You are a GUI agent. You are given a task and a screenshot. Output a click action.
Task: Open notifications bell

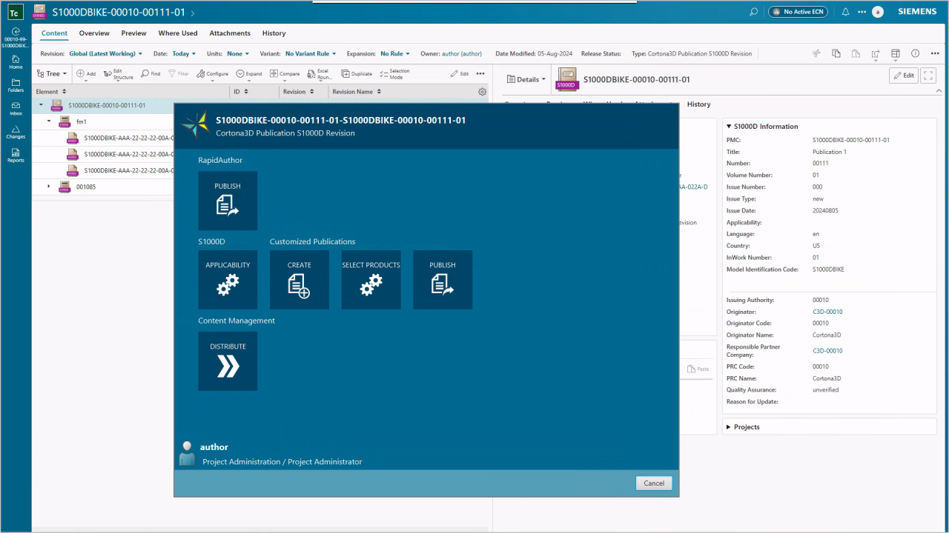point(845,12)
